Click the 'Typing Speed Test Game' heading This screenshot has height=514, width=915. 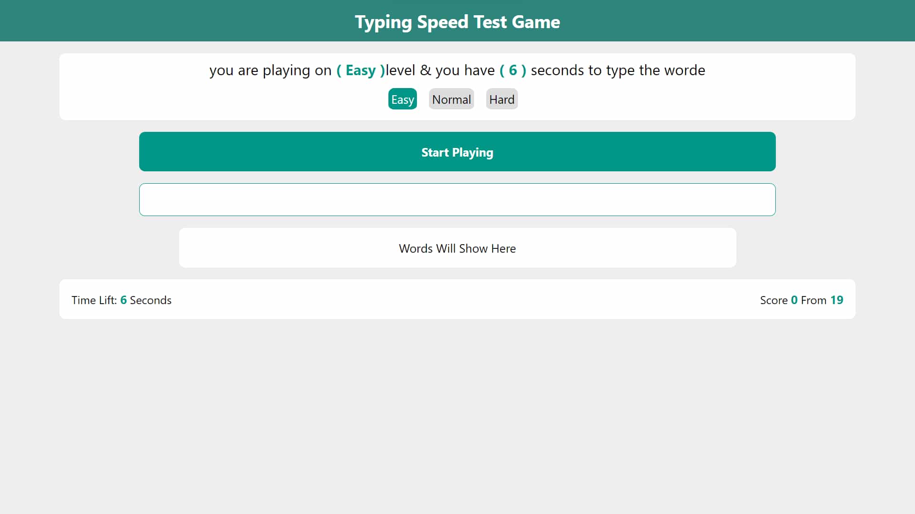[x=457, y=22]
